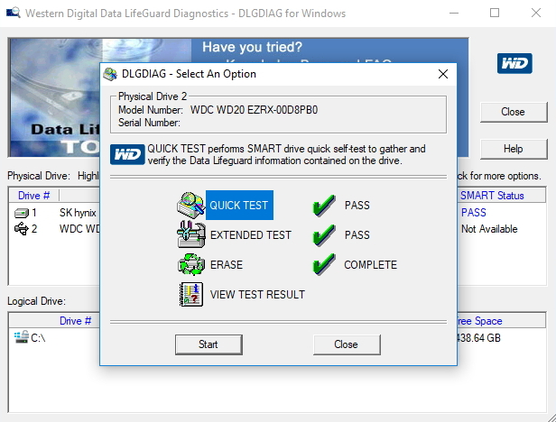This screenshot has height=422, width=556.
Task: Select the drive 1 hard disk icon
Action: click(22, 213)
